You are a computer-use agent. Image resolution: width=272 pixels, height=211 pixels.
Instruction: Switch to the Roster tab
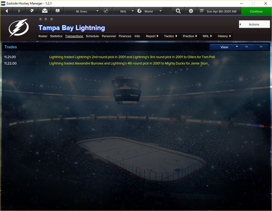click(43, 36)
